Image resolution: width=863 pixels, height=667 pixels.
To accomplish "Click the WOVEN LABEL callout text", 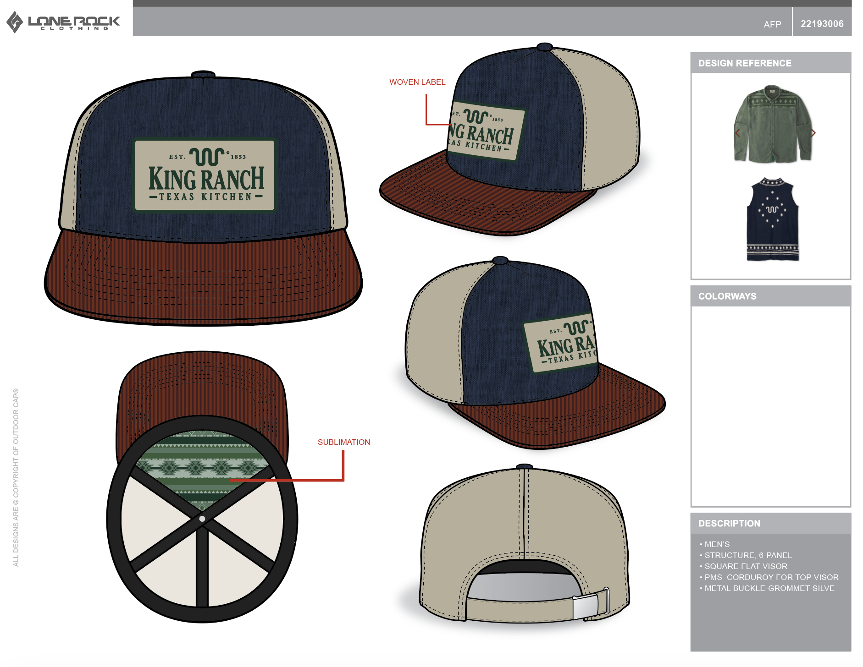I will [x=417, y=82].
